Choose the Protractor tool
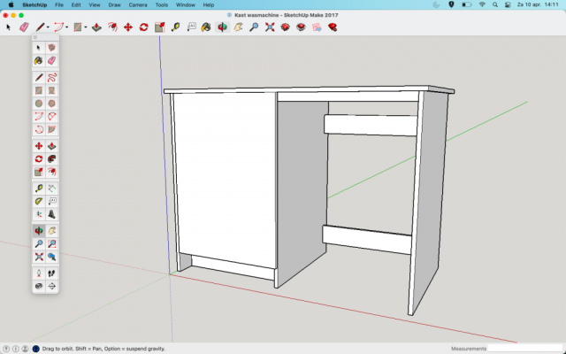 (39, 201)
